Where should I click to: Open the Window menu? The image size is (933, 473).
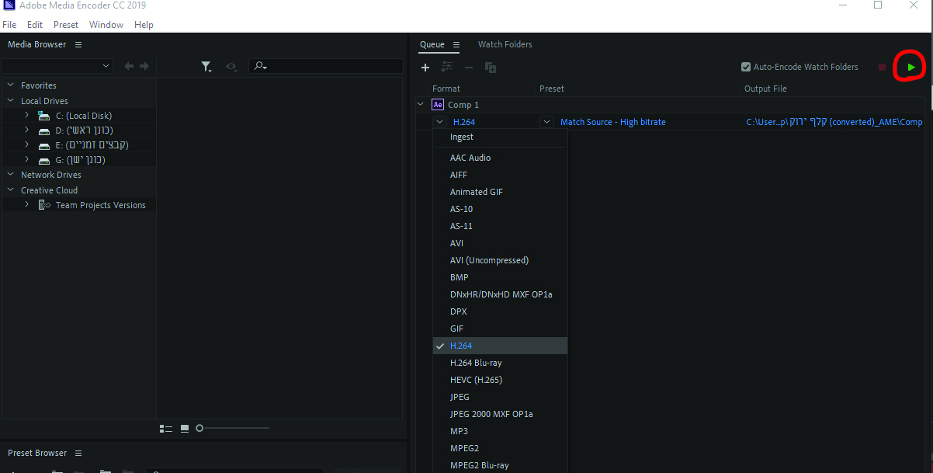pyautogui.click(x=106, y=25)
